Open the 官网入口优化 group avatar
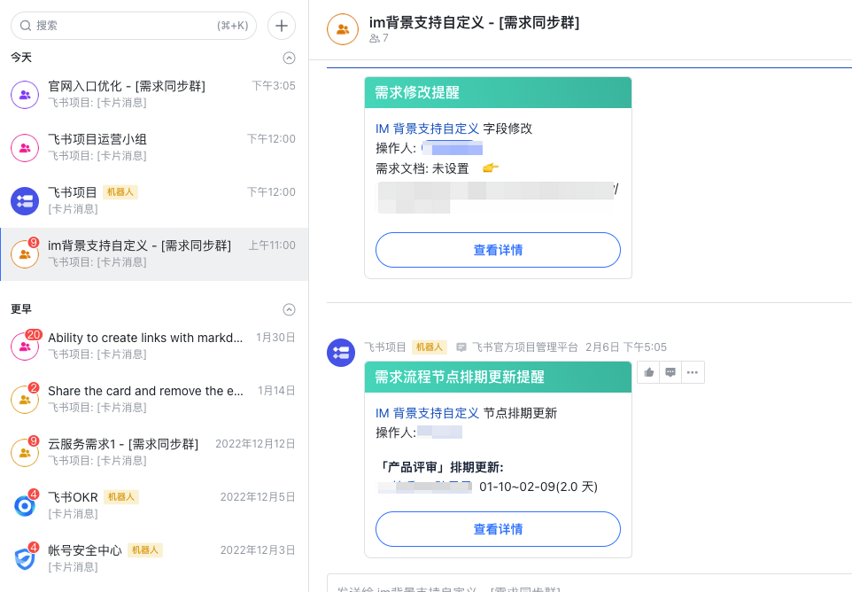 25,95
